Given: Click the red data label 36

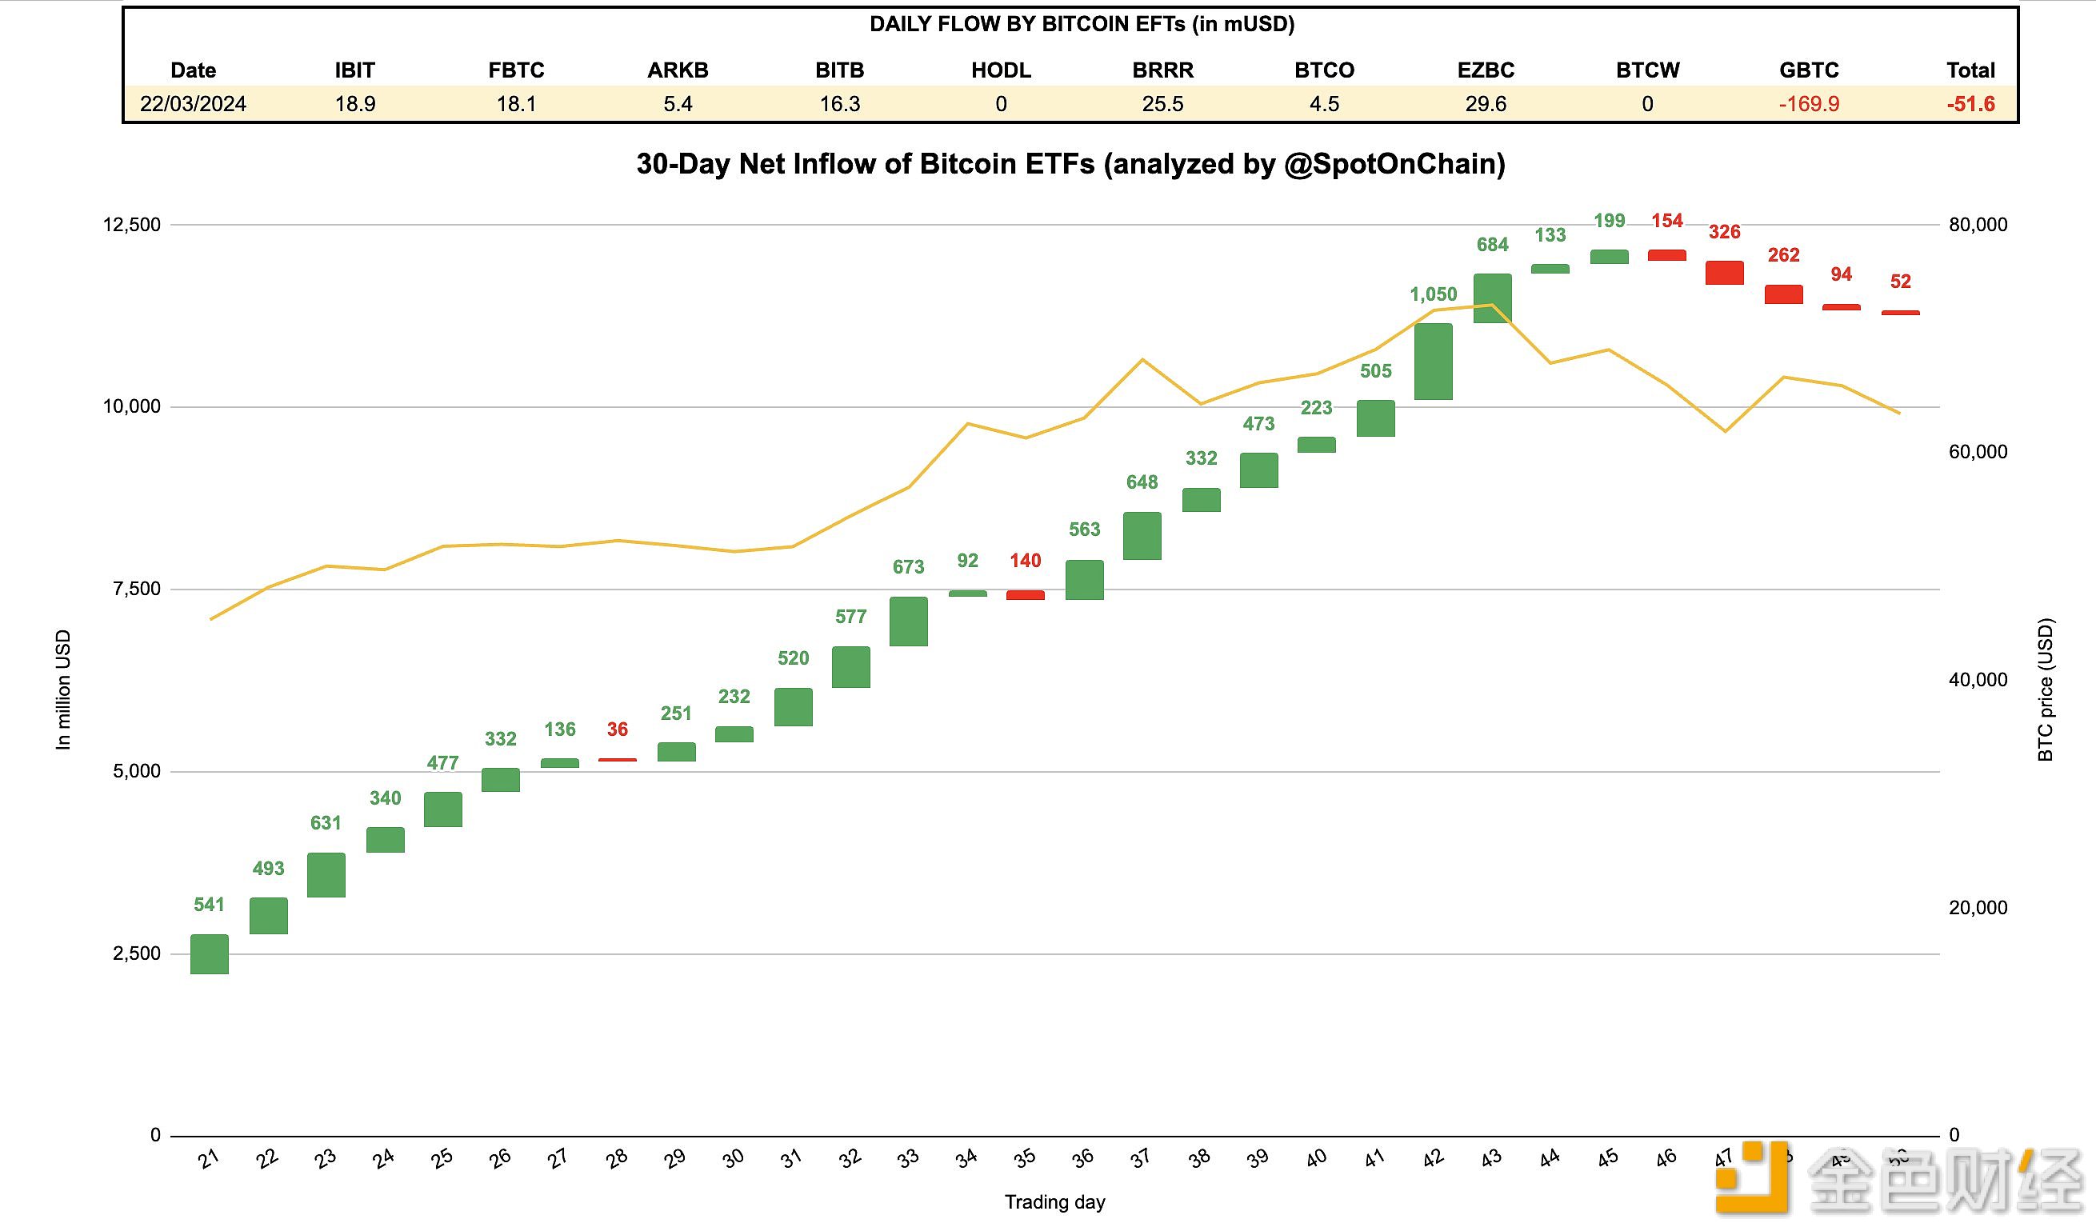Looking at the screenshot, I should tap(616, 729).
